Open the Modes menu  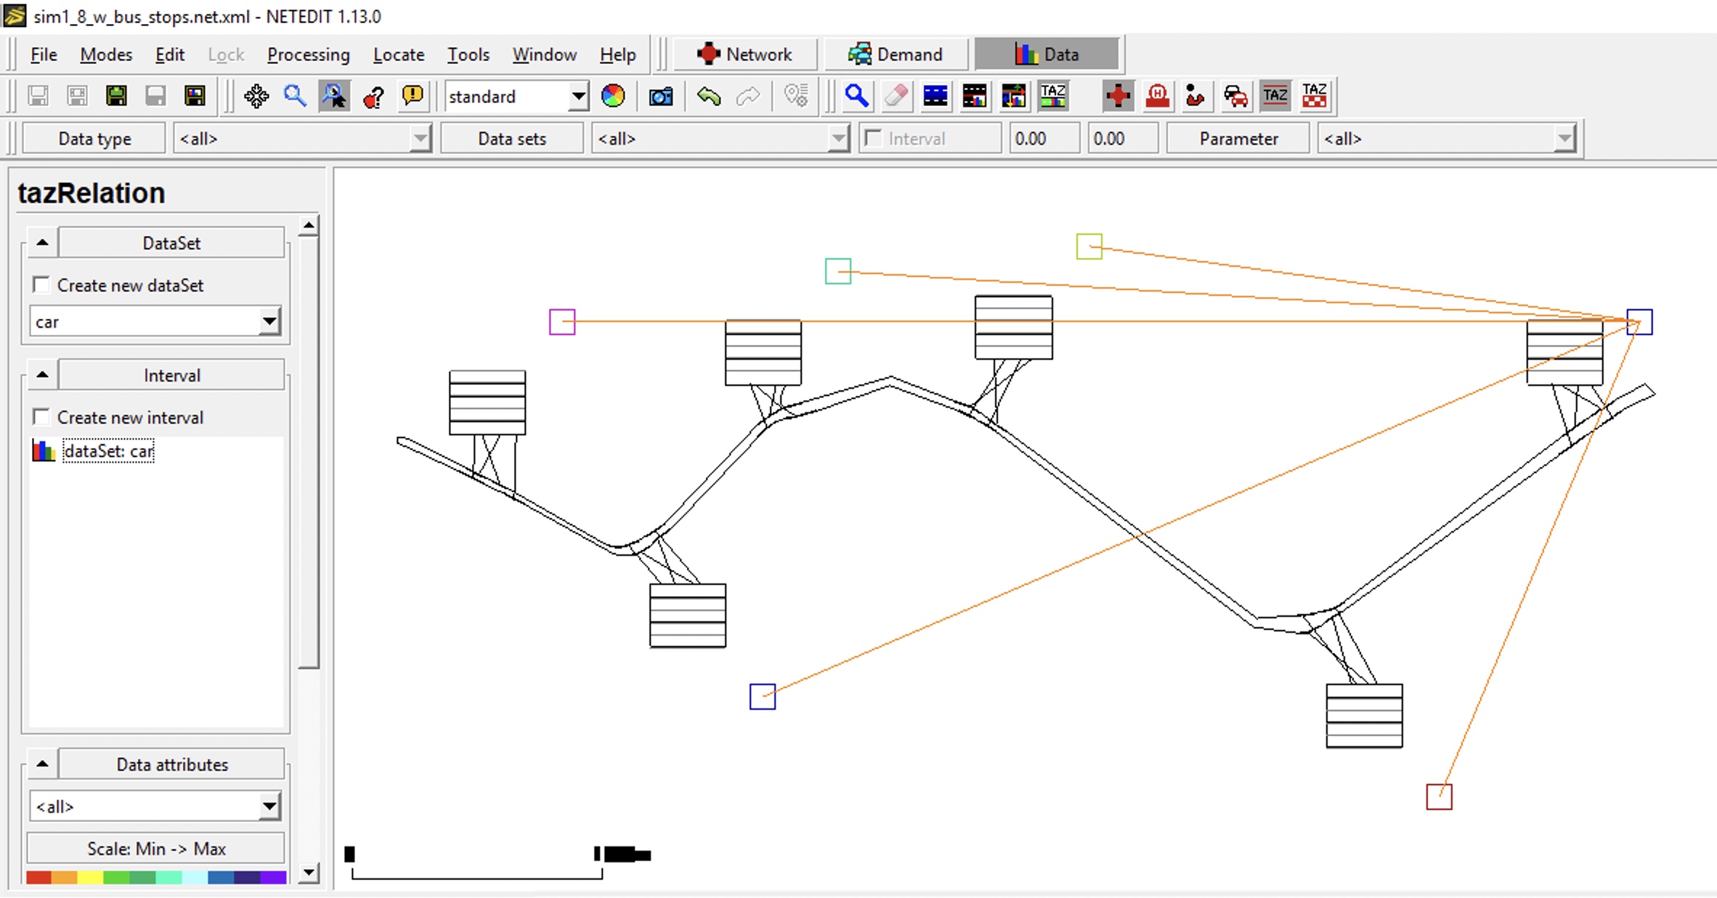pos(106,54)
